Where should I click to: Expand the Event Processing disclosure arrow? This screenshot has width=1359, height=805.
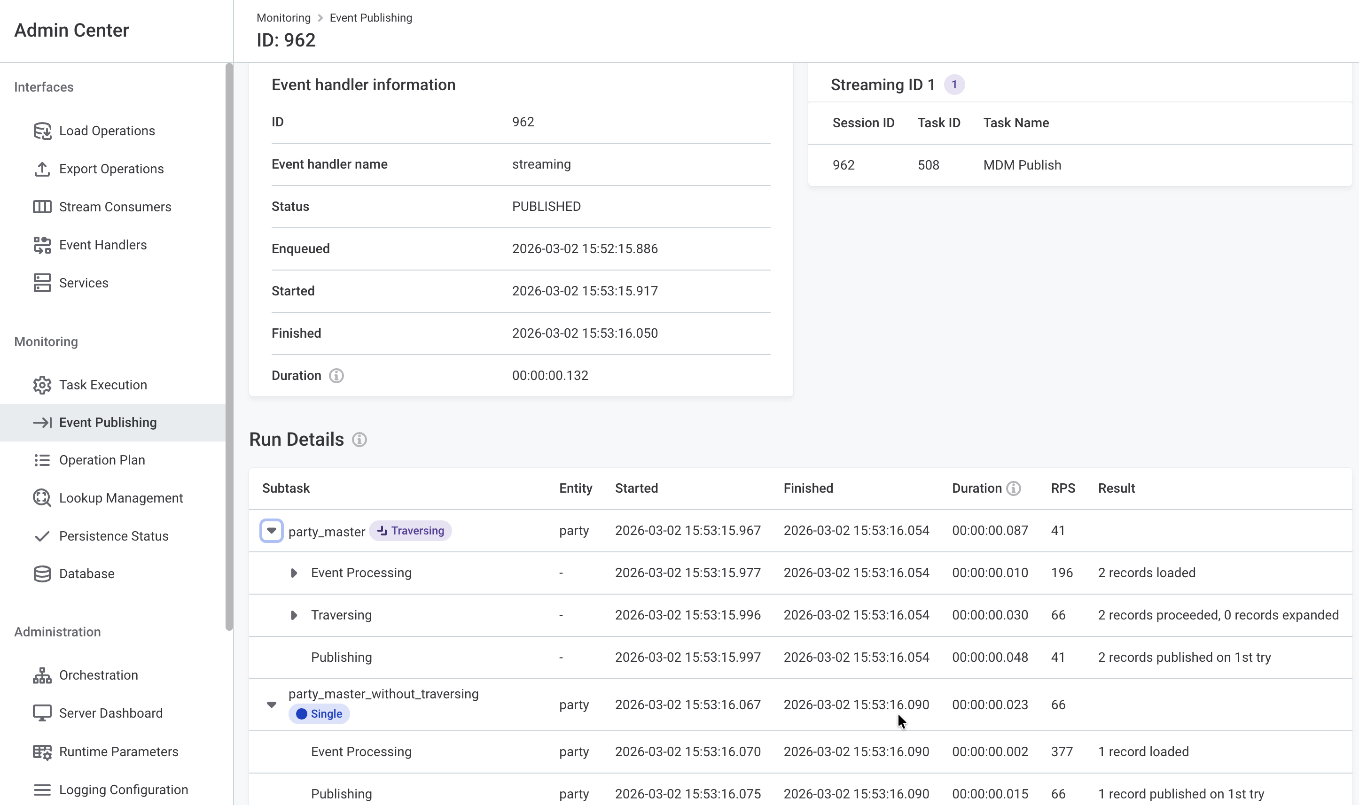point(294,573)
